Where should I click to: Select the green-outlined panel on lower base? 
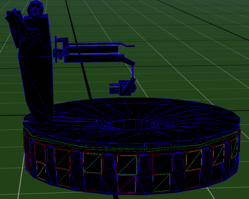(161, 183)
